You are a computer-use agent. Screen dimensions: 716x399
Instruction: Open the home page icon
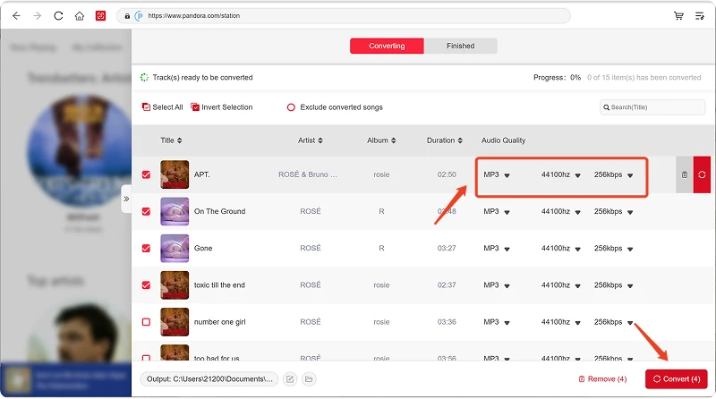click(80, 16)
